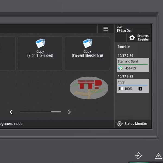Select Copy (2 on 1; 2-Sided) tile

[x=40, y=54]
